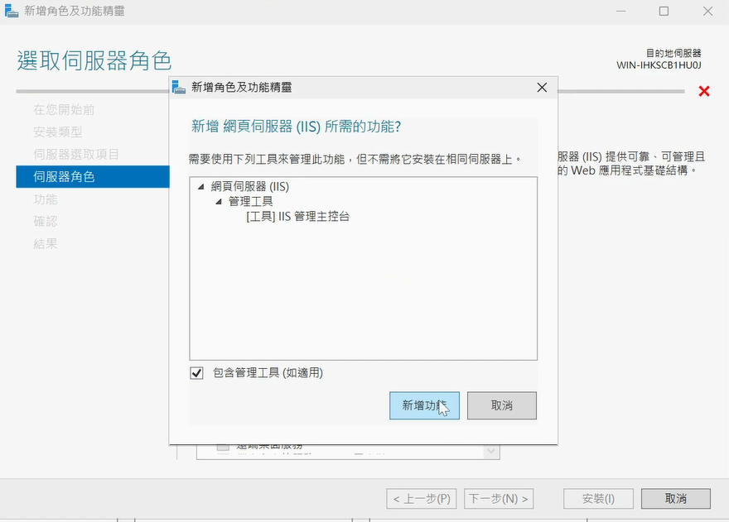Click the 選取伺服器角色 page heading

coord(94,61)
